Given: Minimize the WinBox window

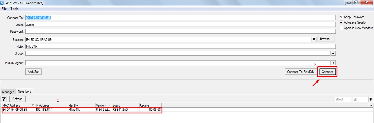Looking at the screenshot, I should pyautogui.click(x=348, y=2).
